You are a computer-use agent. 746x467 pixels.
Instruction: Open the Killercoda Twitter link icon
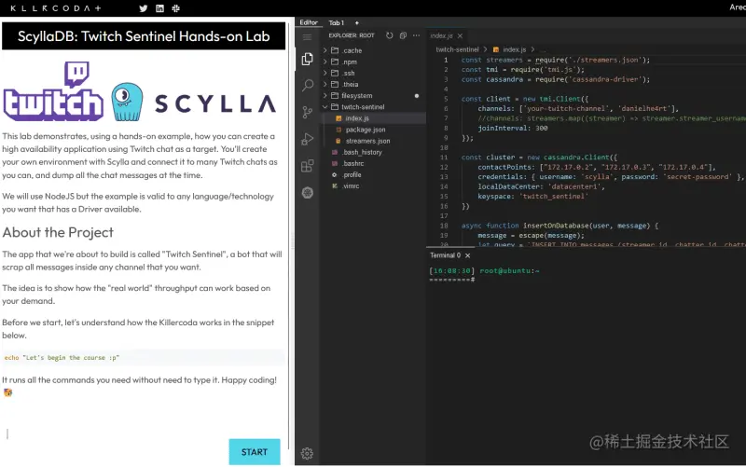tap(144, 8)
